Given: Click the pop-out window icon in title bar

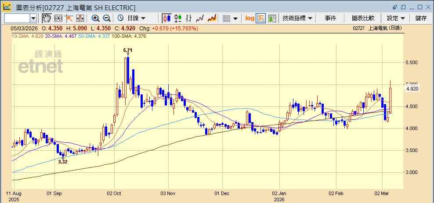Looking at the screenshot, I should [x=404, y=7].
